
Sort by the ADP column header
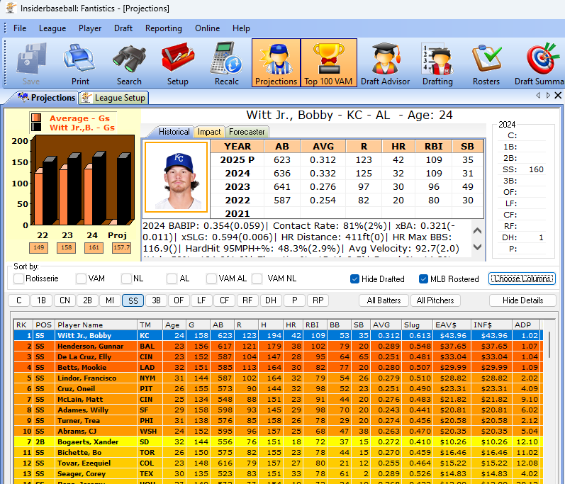point(526,325)
